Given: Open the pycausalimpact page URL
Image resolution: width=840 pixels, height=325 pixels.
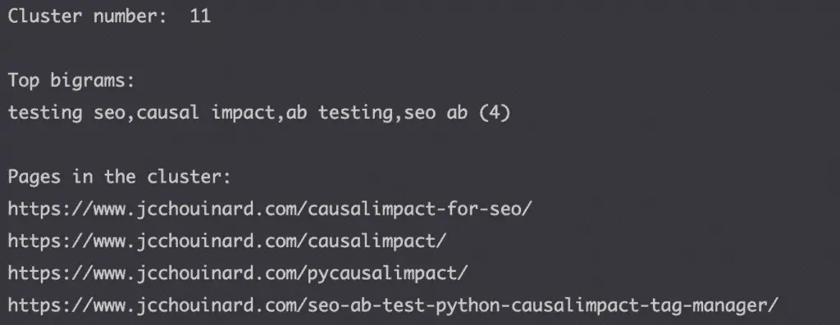Looking at the screenshot, I should coord(237,273).
